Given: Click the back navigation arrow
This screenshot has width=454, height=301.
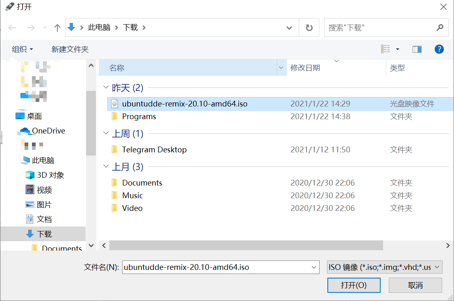Looking at the screenshot, I should point(12,27).
